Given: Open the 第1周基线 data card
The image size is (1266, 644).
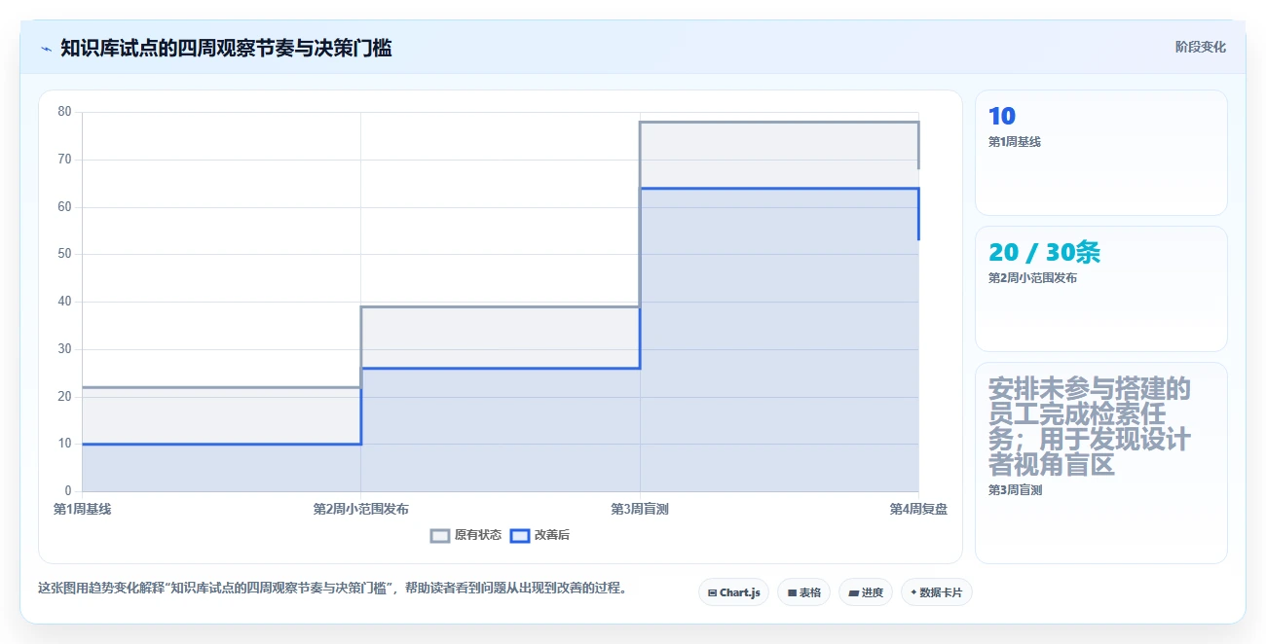Looking at the screenshot, I should tap(1100, 153).
